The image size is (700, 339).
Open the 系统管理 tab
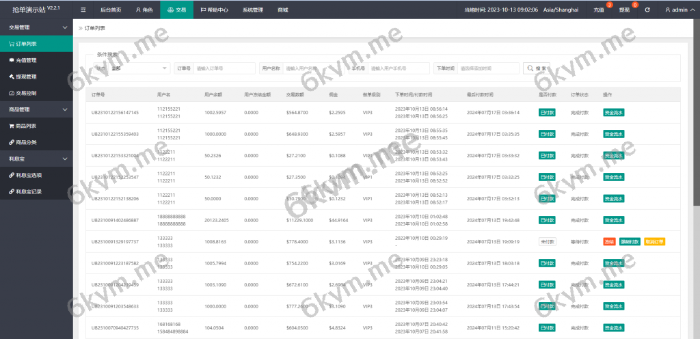click(x=253, y=10)
